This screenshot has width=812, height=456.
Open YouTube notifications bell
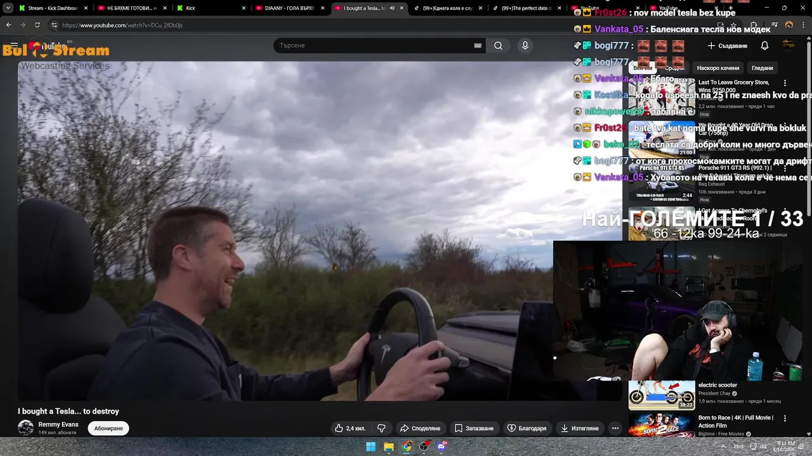764,46
